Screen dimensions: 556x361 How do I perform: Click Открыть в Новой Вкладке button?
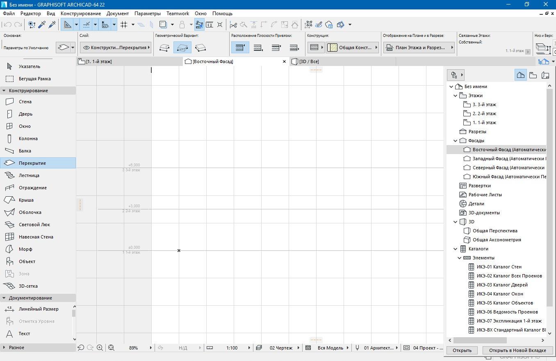point(517,350)
